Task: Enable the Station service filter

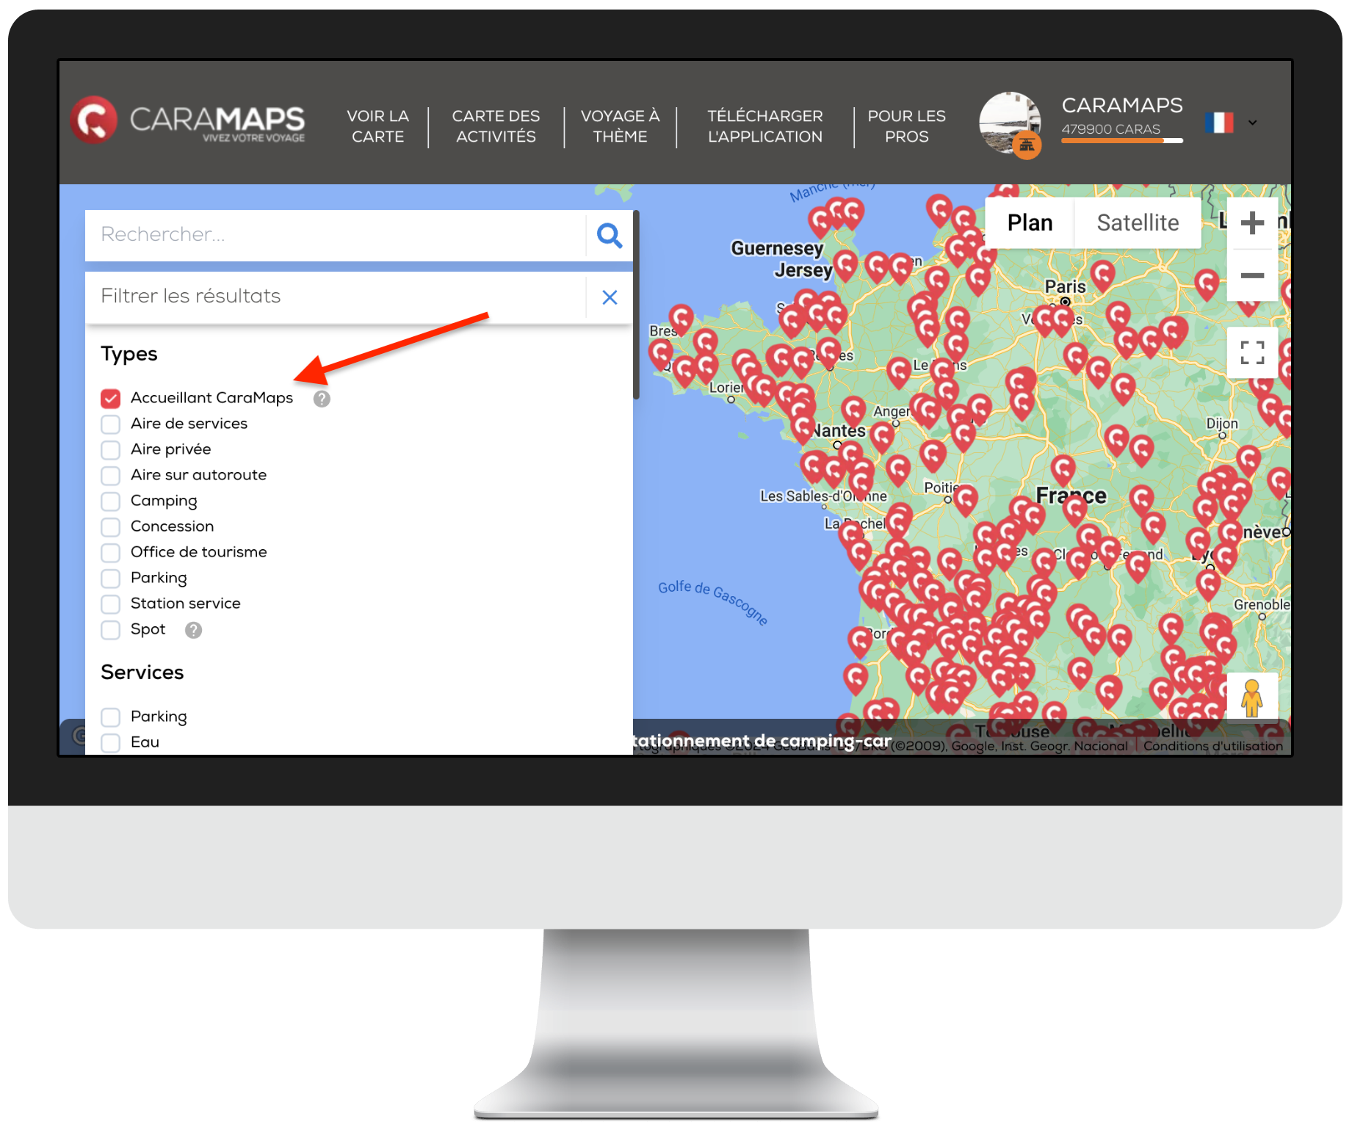Action: click(111, 604)
